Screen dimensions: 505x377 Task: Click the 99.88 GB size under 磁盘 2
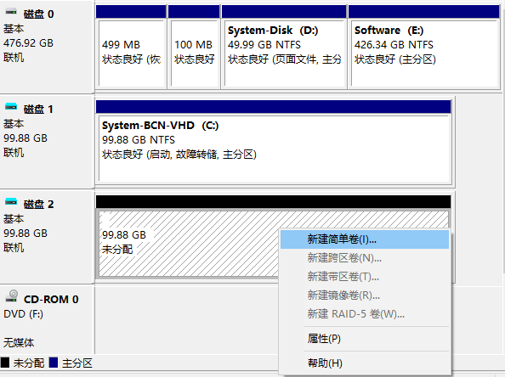(x=26, y=234)
